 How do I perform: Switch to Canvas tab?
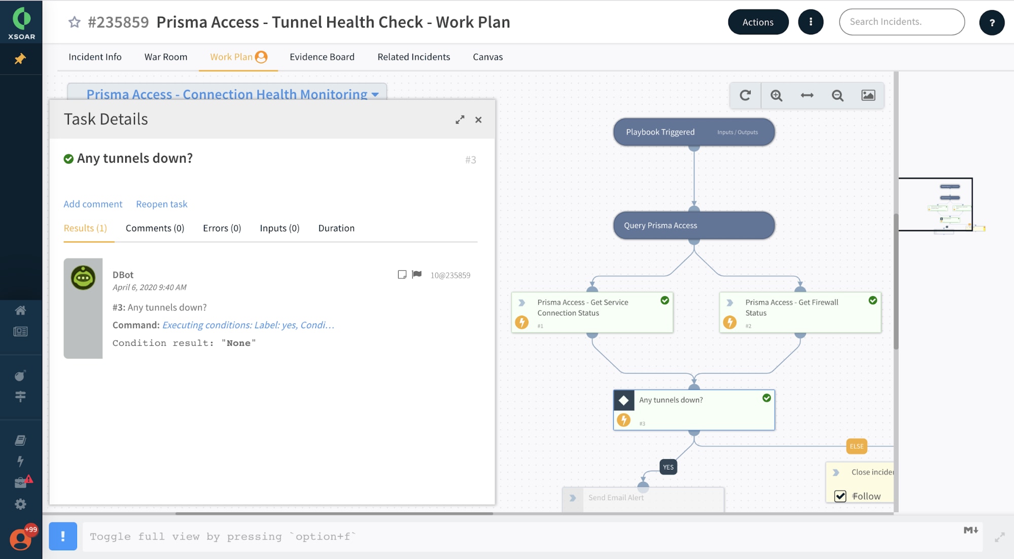click(x=488, y=57)
